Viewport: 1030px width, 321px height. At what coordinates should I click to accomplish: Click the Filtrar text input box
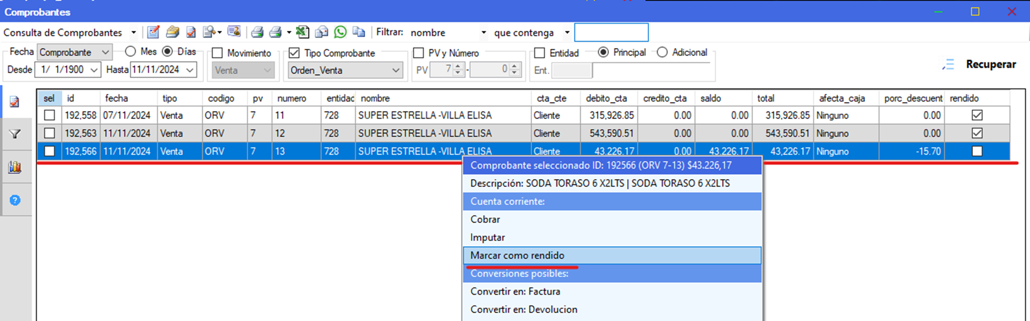(611, 32)
